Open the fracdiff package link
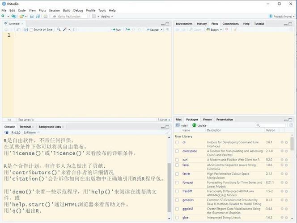Screen dimensions: 297x223 (187, 191)
